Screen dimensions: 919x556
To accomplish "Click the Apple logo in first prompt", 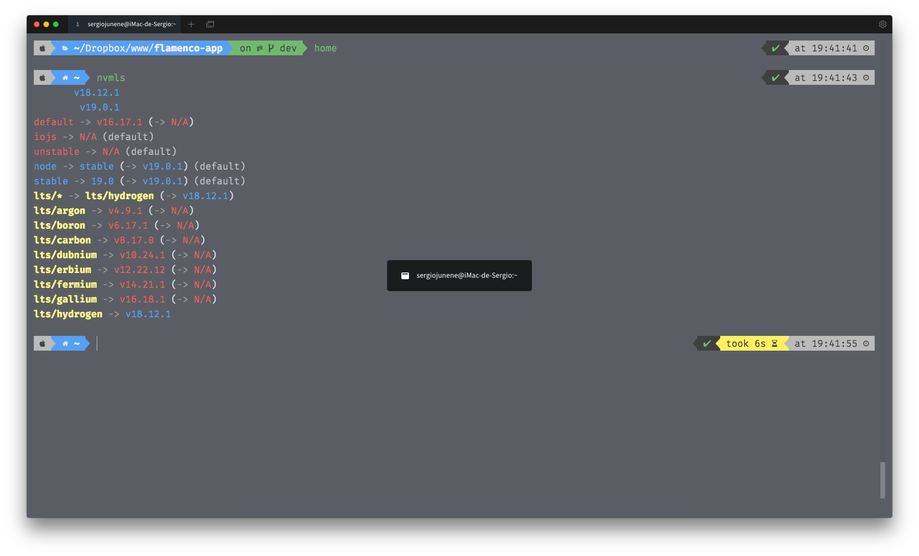I will tap(42, 48).
